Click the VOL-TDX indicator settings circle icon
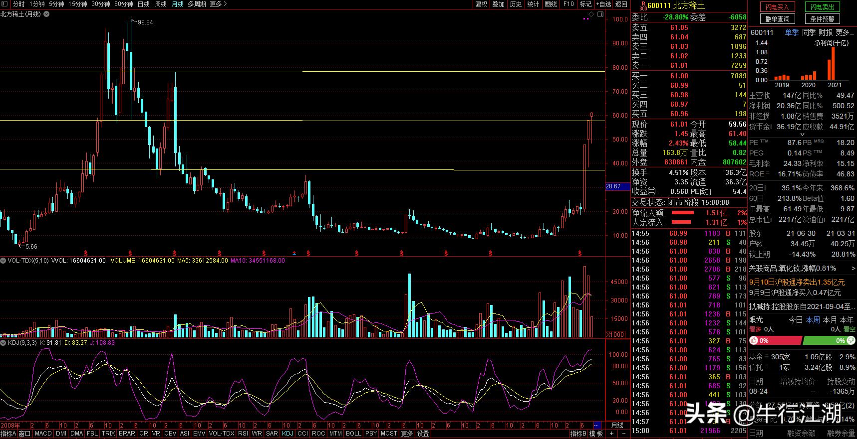This screenshot has height=439, width=857. pos(3,261)
